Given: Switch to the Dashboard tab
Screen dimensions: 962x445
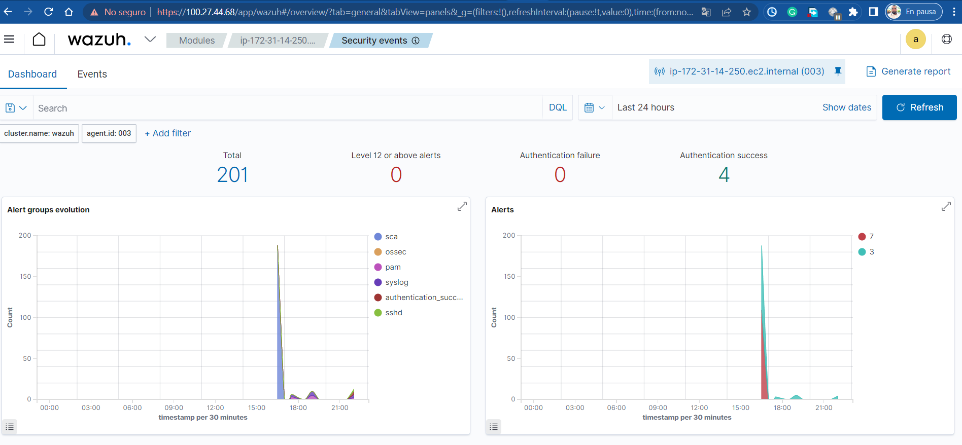Looking at the screenshot, I should tap(32, 74).
